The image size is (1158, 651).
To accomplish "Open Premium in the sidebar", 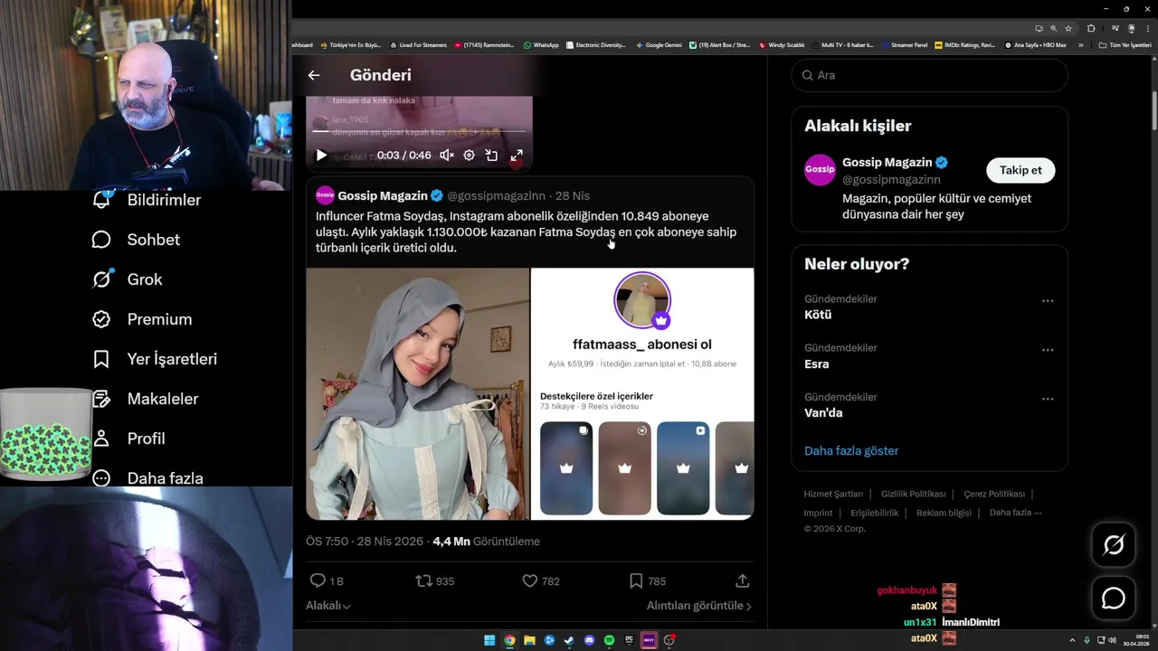I will click(141, 319).
